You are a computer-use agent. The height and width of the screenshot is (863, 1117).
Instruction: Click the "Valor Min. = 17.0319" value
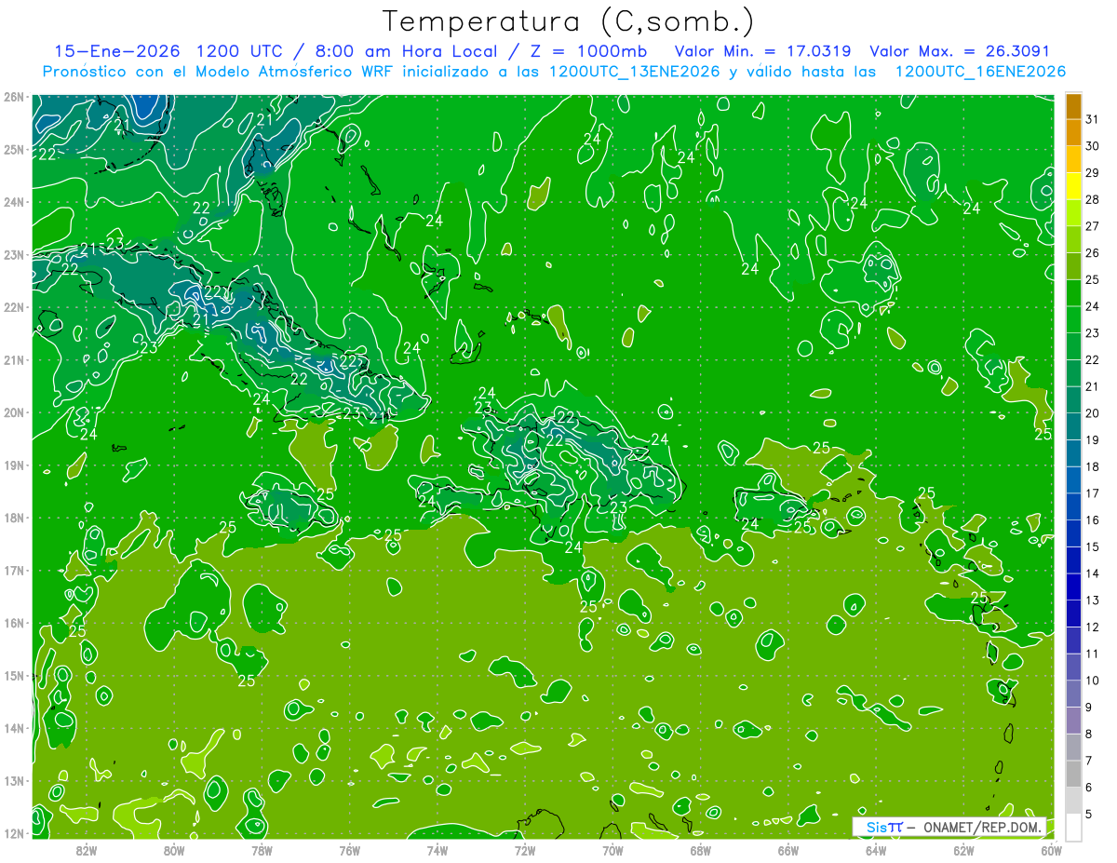click(765, 51)
